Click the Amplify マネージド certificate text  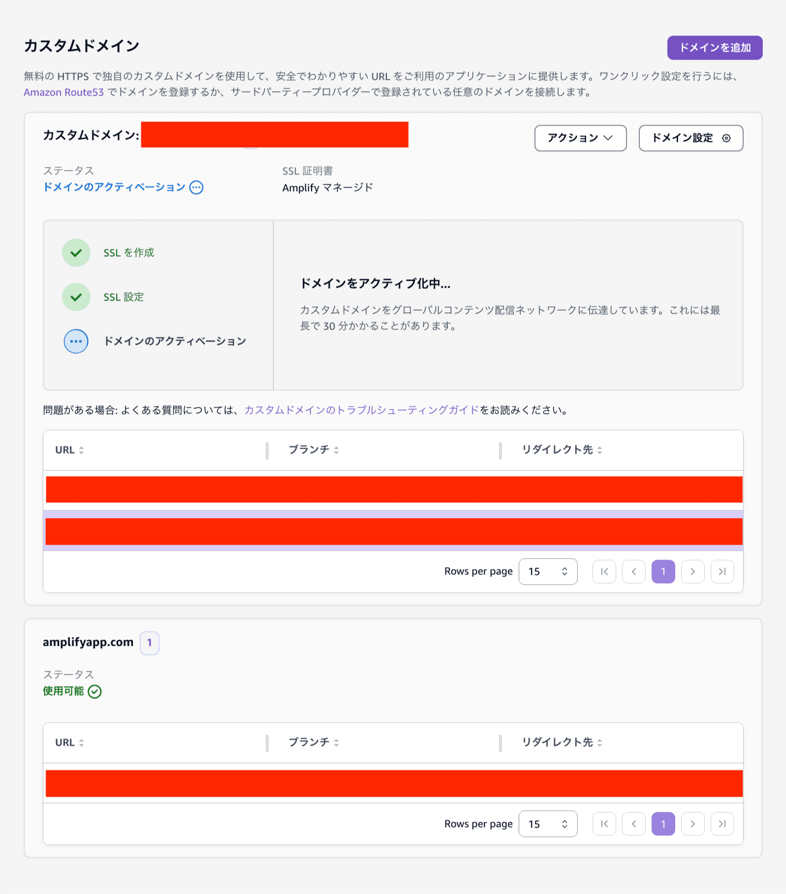[x=328, y=188]
